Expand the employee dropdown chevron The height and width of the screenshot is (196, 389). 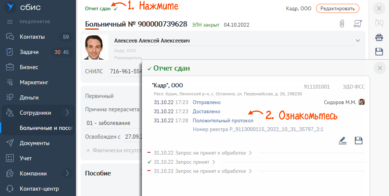[x=357, y=40]
